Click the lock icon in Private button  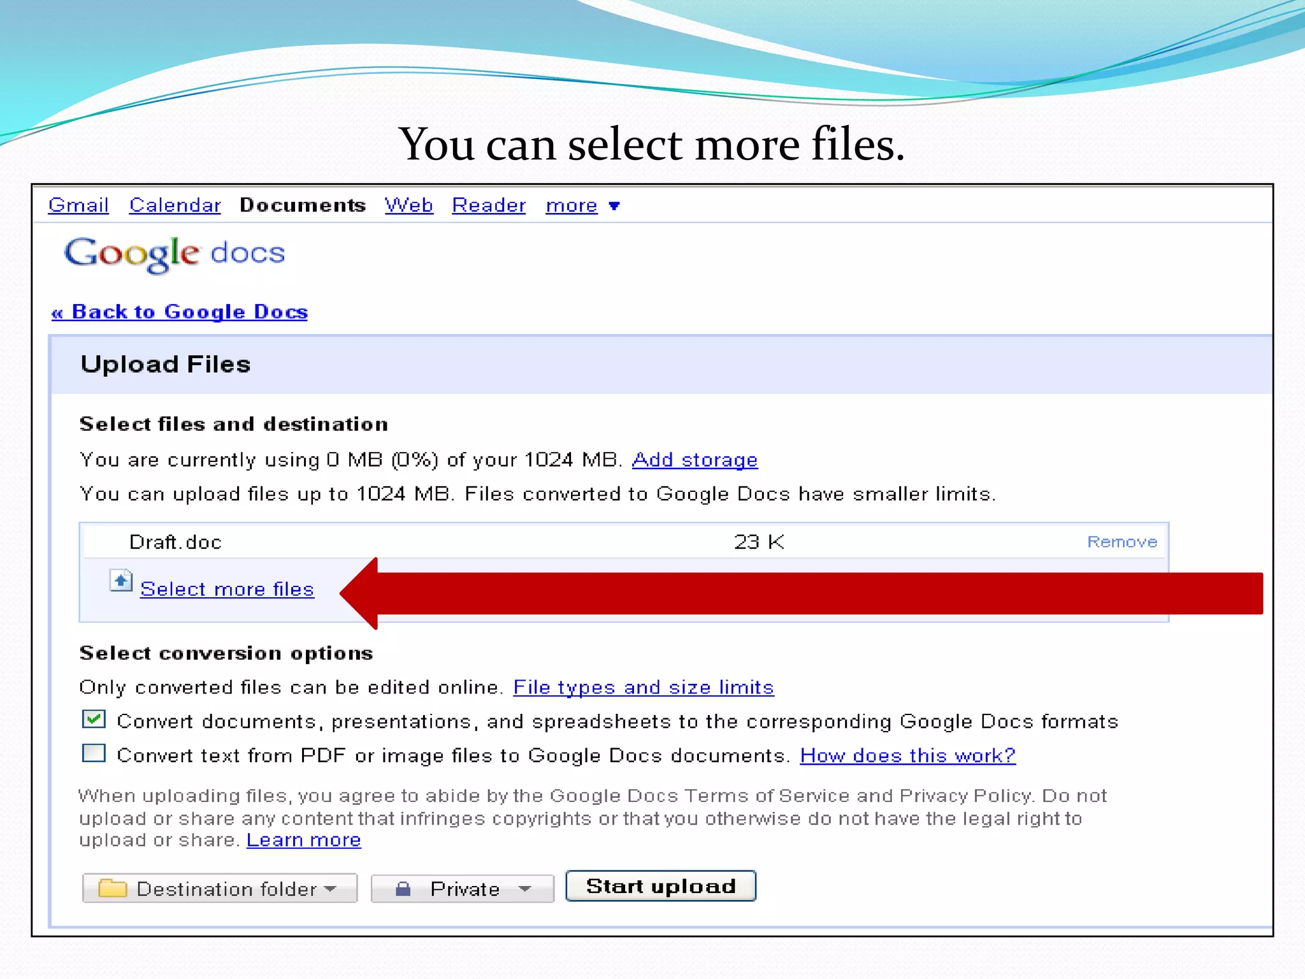pos(403,888)
